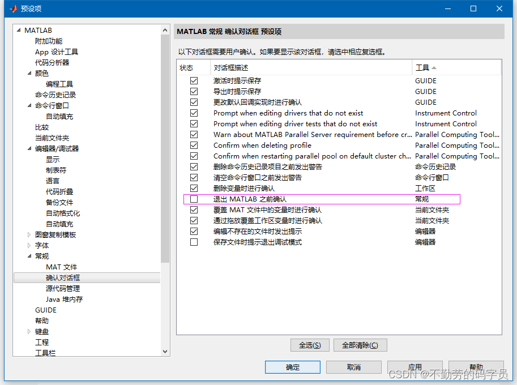Click the 全选(S) button
This screenshot has width=517, height=385.
pos(310,345)
